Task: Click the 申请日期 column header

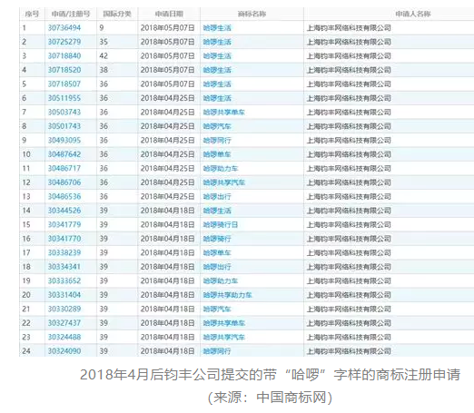Action: 169,14
